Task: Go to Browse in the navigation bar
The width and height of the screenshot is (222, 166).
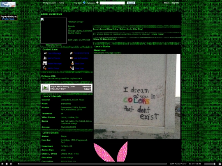Action: (66, 8)
